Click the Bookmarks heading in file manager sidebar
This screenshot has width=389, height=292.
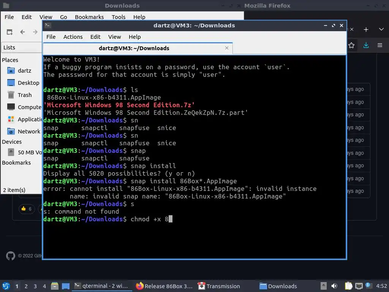point(16,163)
